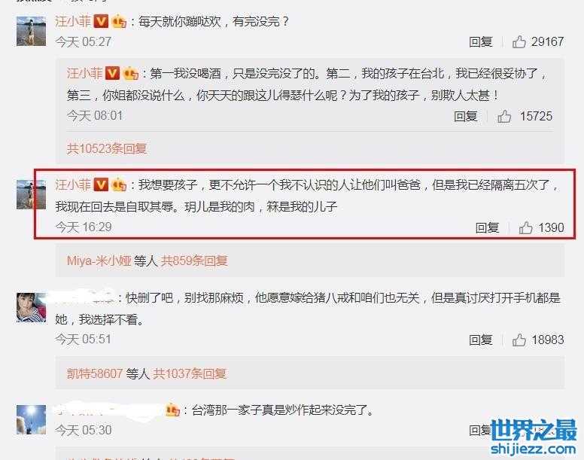Viewport: 584px width, 460px height.
Task: Open 凯特58607 user profile link
Action: (95, 373)
